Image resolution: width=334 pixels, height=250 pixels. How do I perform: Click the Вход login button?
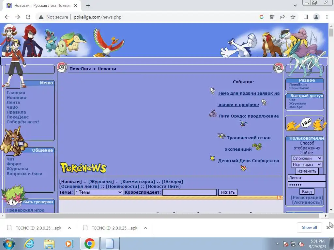tap(307, 191)
